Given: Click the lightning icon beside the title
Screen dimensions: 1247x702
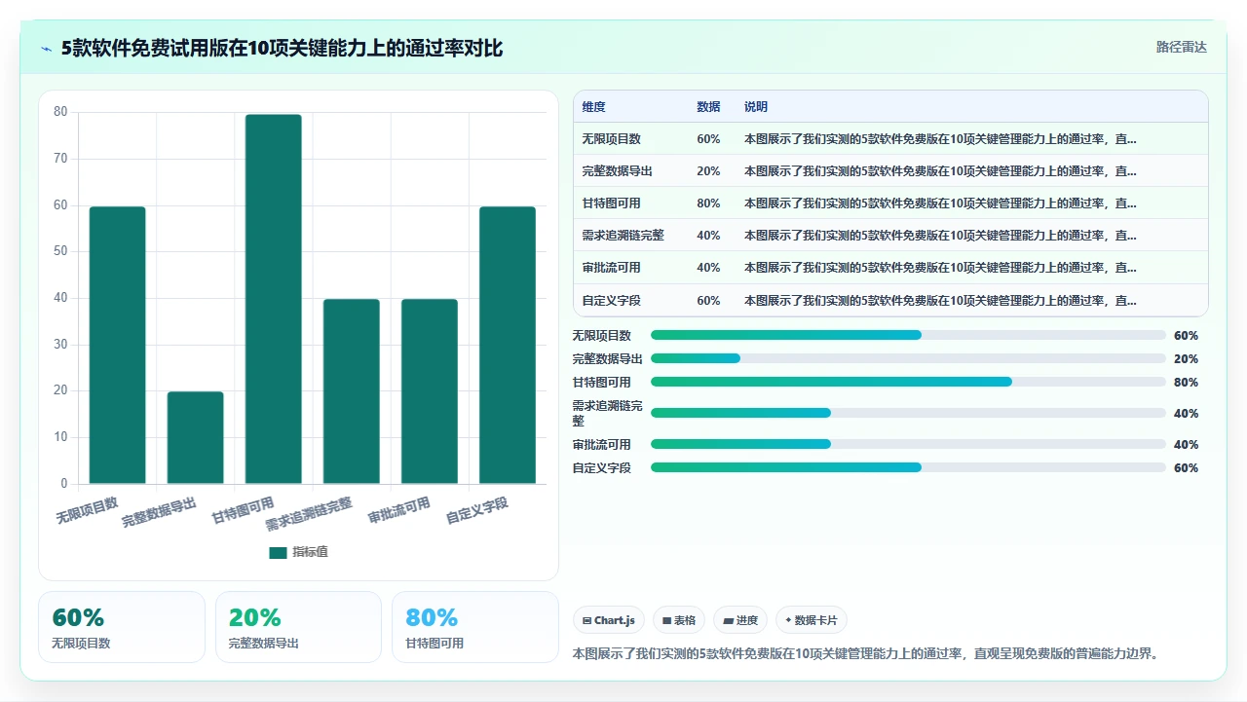Looking at the screenshot, I should pos(46,49).
